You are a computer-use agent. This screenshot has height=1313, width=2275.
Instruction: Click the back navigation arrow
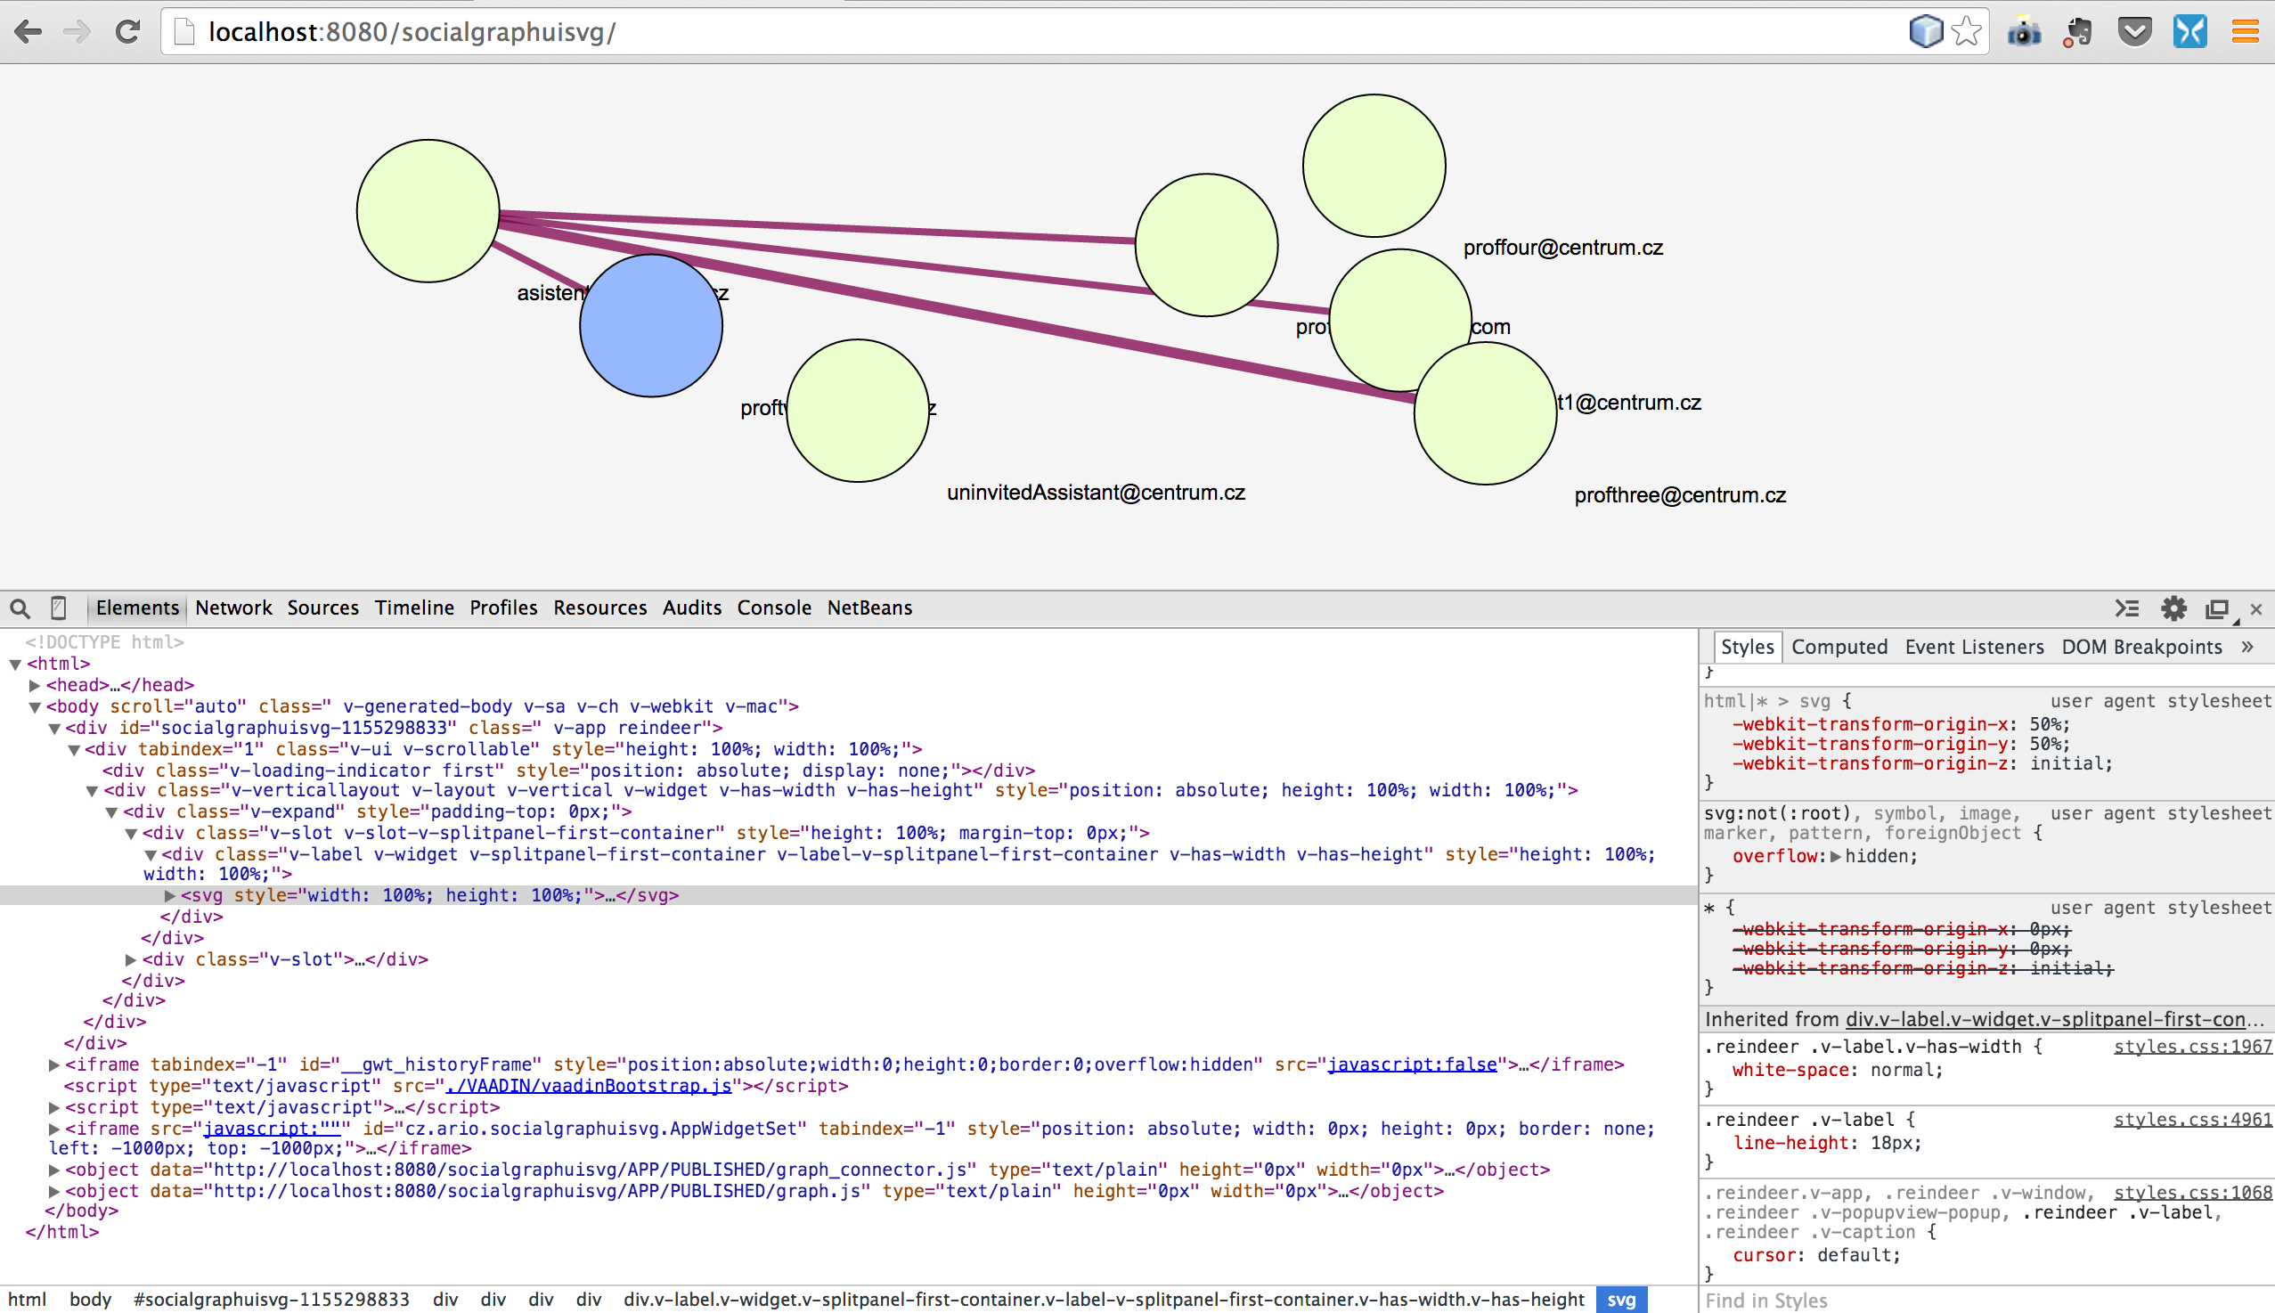[28, 32]
